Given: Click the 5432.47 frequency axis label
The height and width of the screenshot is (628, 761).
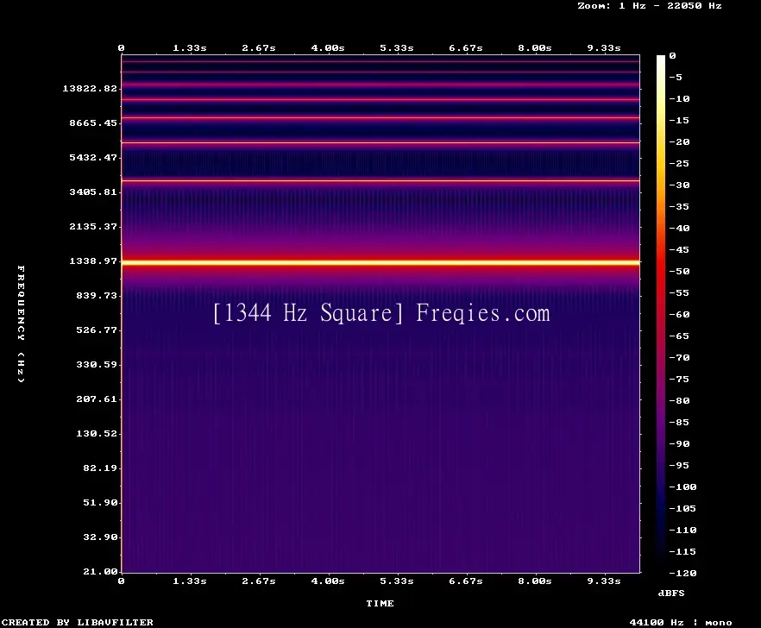Looking at the screenshot, I should pos(93,157).
